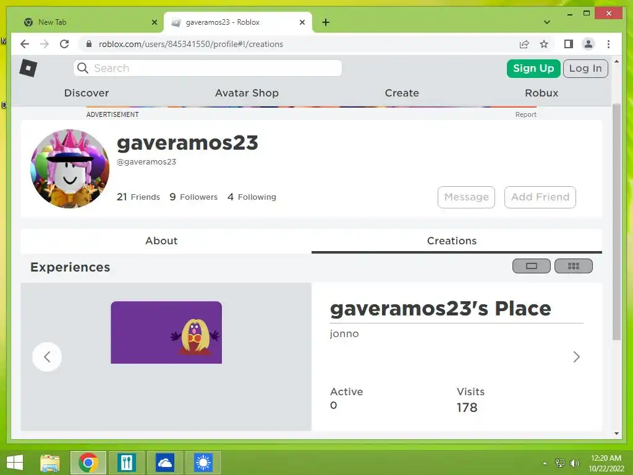This screenshot has height=475, width=633.
Task: Open the Weather app on the taskbar
Action: (x=203, y=463)
